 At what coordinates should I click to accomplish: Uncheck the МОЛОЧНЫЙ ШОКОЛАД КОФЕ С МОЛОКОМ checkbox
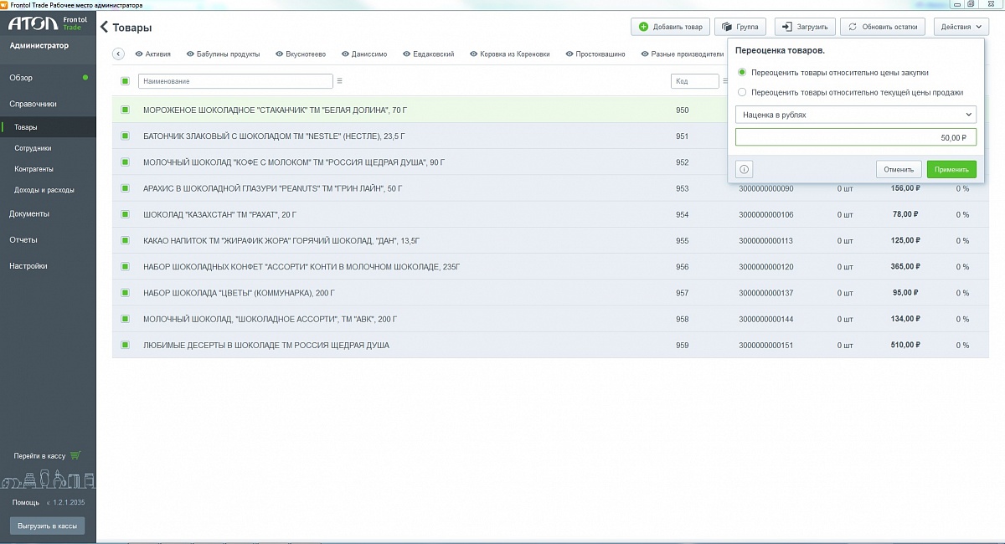click(125, 162)
